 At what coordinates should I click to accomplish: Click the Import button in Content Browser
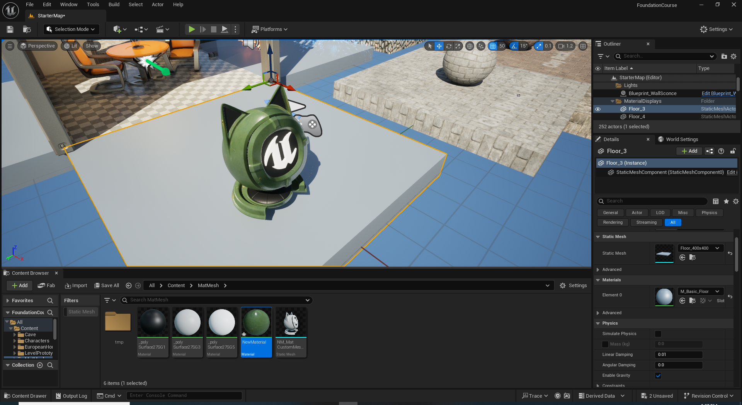pos(76,286)
